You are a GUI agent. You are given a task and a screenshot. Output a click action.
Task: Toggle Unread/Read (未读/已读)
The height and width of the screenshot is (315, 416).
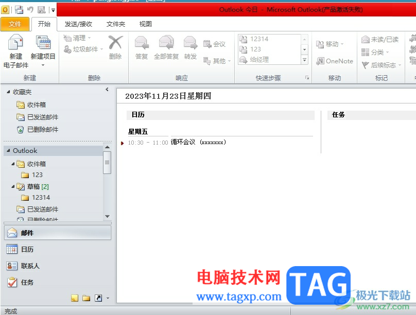pos(380,40)
